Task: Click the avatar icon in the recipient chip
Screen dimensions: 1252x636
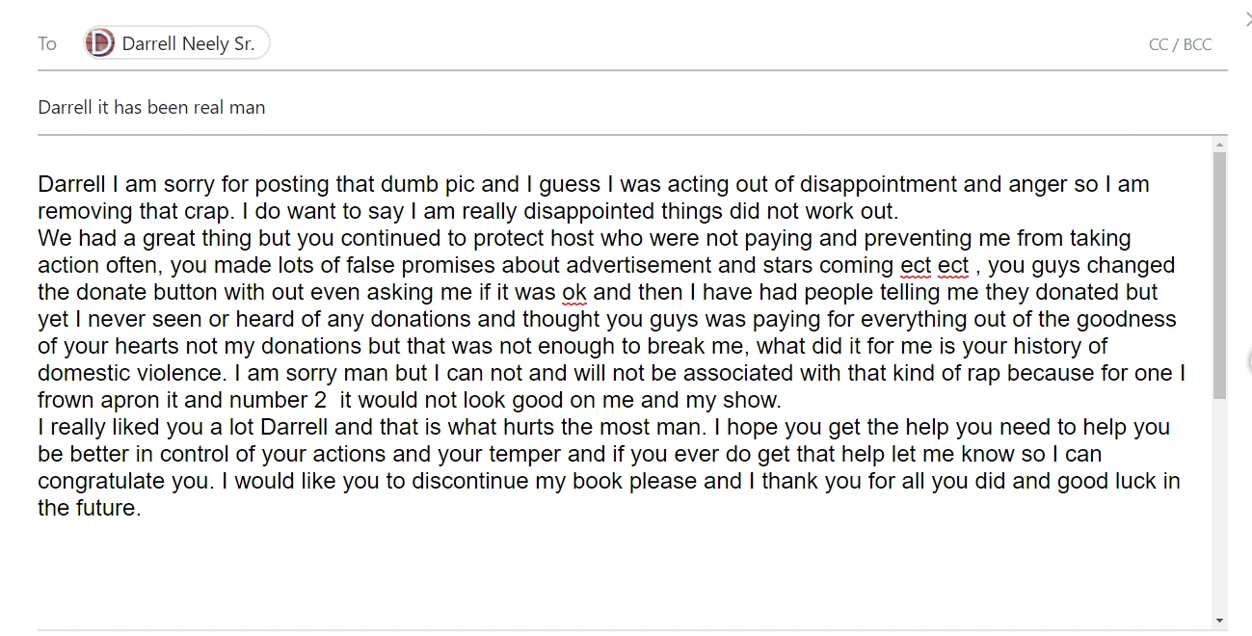Action: (x=99, y=43)
